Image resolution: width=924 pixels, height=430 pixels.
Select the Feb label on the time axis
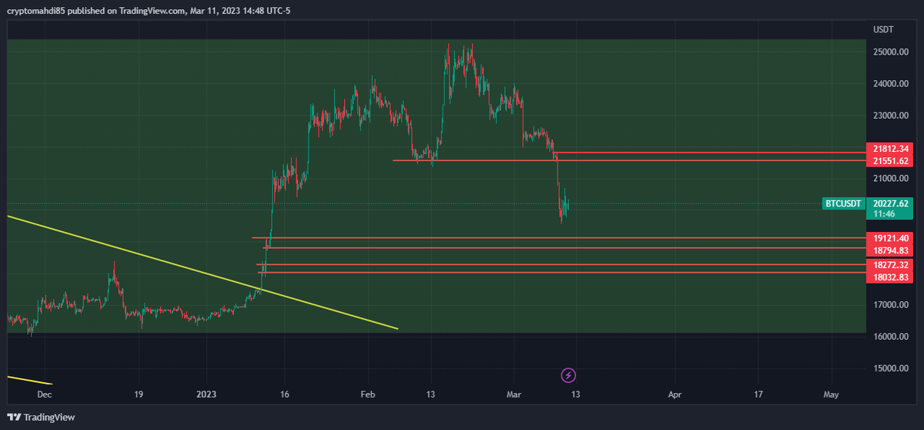(367, 394)
